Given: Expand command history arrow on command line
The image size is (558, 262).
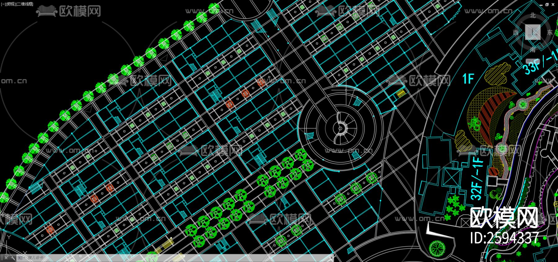Looking at the screenshot, I should coord(331,258).
